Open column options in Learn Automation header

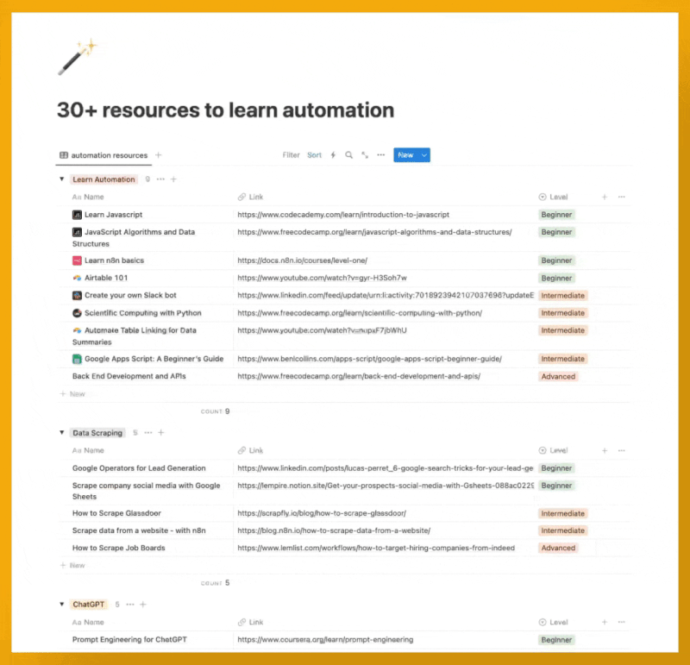pyautogui.click(x=621, y=197)
